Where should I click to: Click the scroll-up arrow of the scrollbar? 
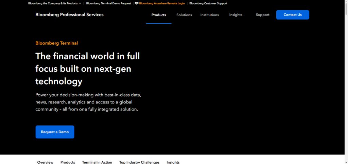pos(346,2)
